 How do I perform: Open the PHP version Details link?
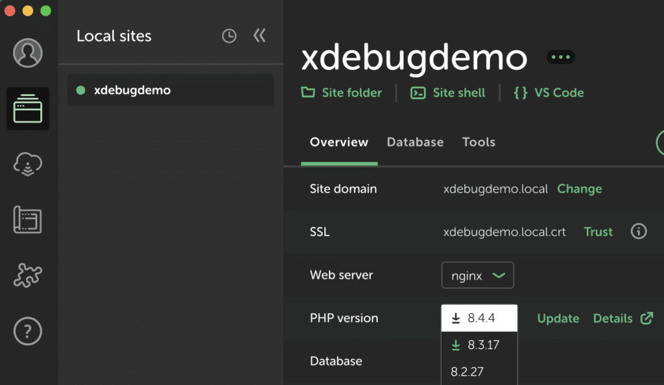coord(613,319)
